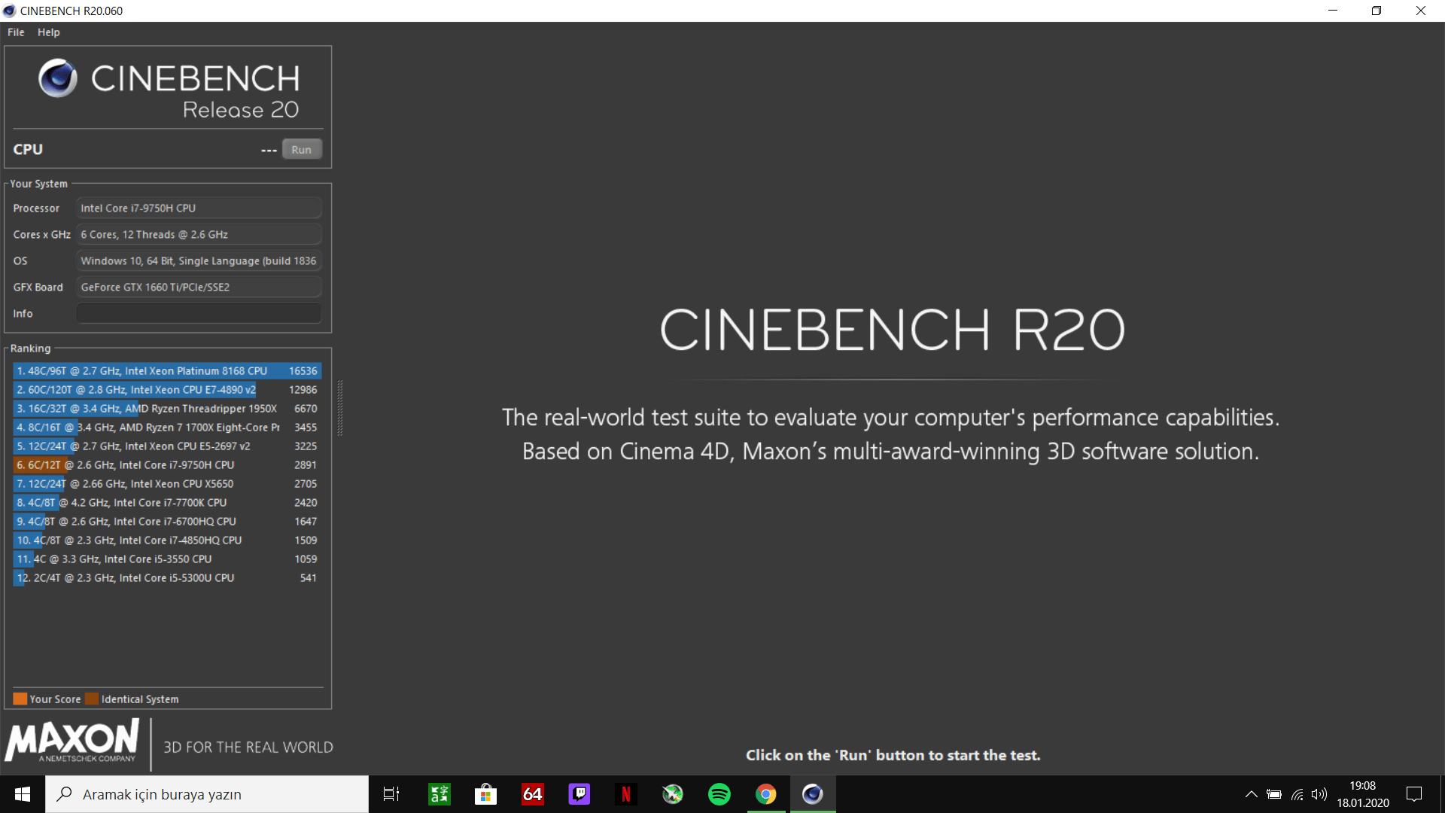Click the volume speaker tray icon

[1319, 794]
